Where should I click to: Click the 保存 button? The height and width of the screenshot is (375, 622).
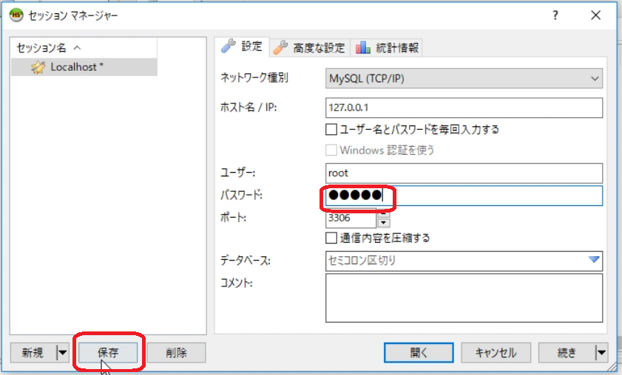coord(108,352)
